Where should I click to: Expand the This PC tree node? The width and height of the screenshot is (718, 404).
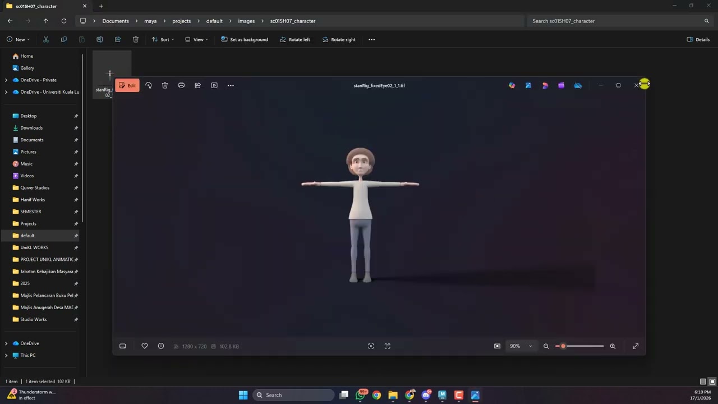click(6, 355)
